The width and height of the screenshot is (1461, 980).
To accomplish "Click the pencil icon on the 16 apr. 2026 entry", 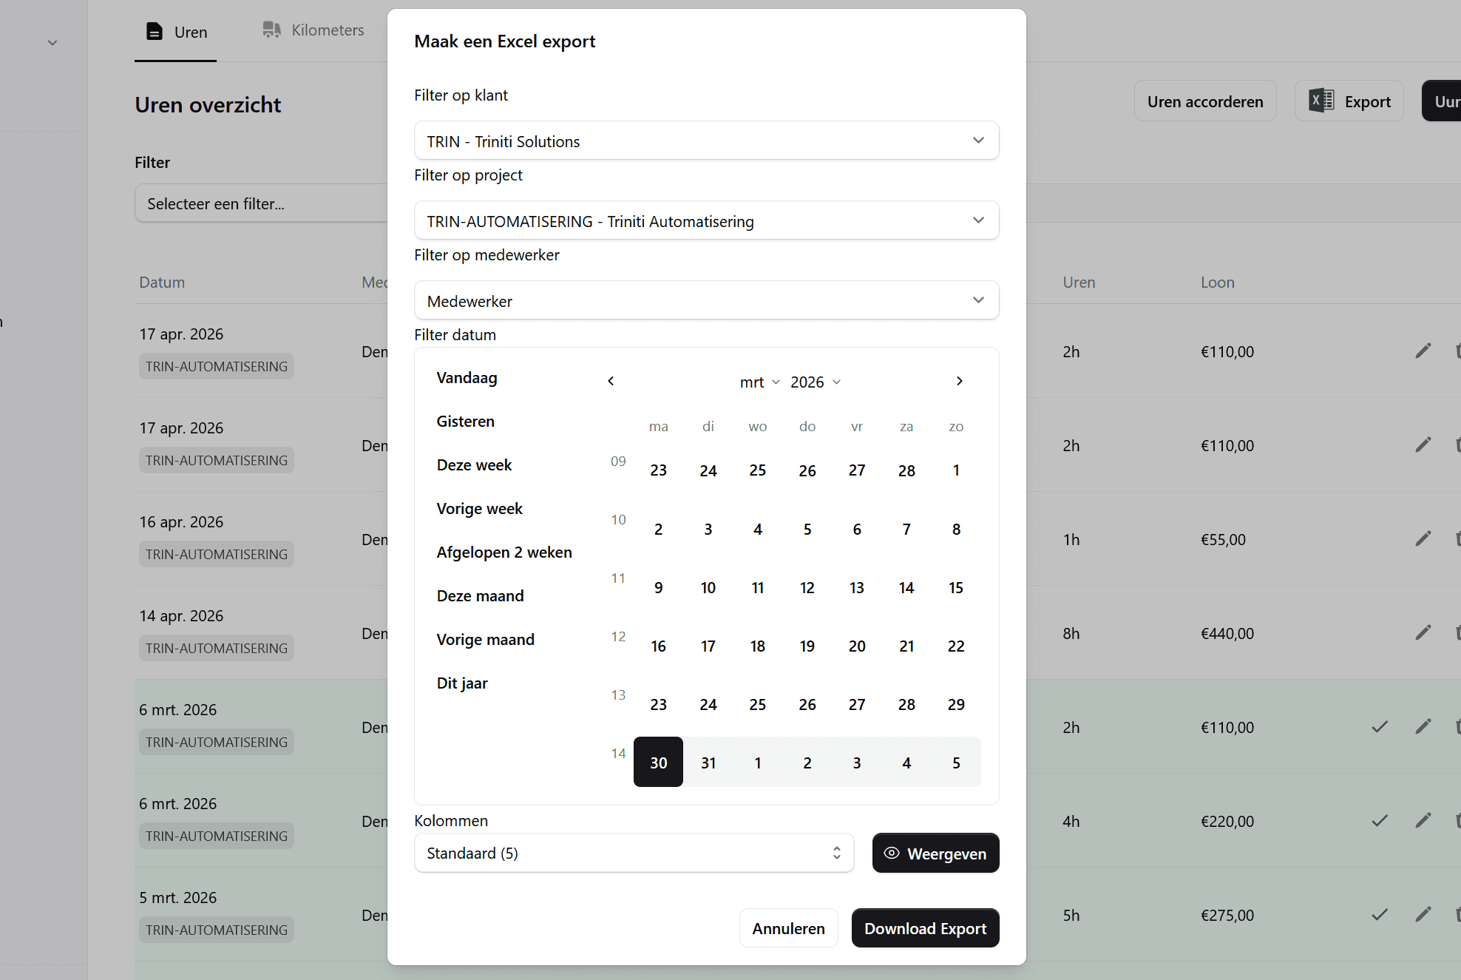I will point(1423,538).
